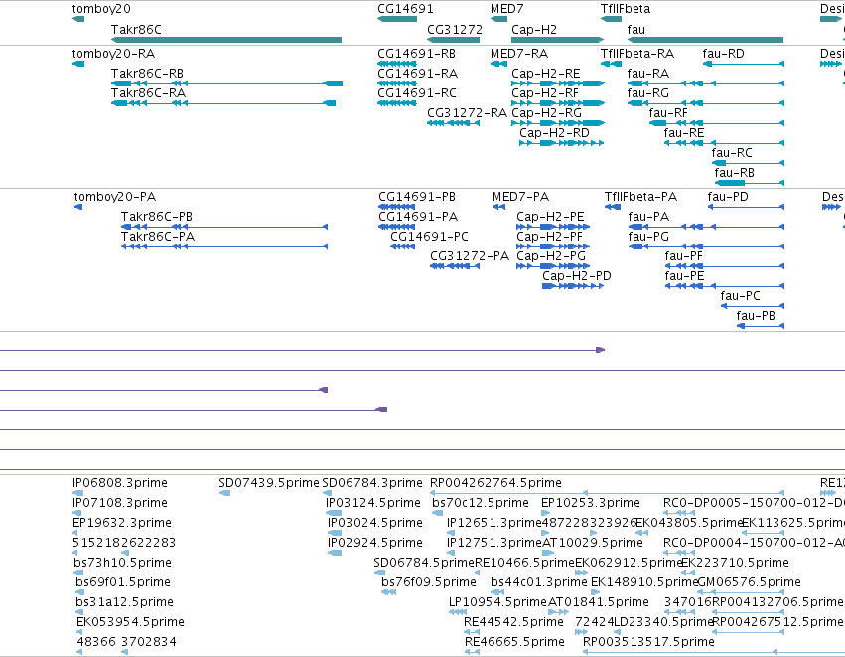The height and width of the screenshot is (657, 845).
Task: Select transcript Cap-H2-RE
Action: tap(558, 83)
